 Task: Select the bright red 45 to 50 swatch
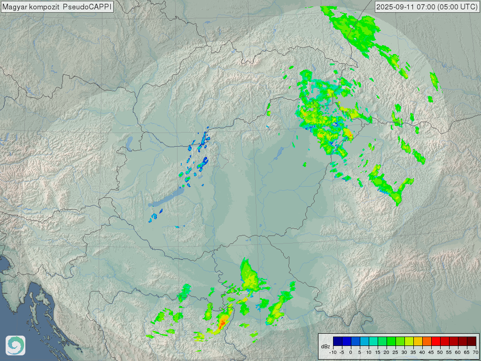coord(436,341)
